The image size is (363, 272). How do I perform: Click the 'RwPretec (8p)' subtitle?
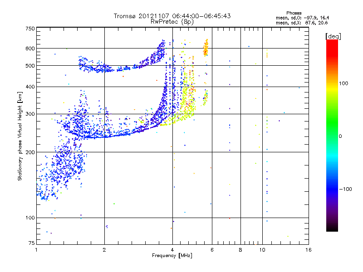pyautogui.click(x=172, y=22)
